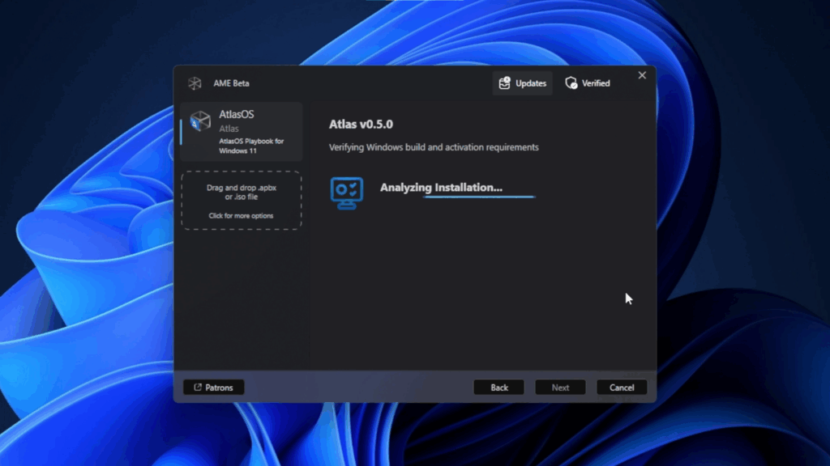Go back with the Back button
The image size is (830, 466).
tap(498, 388)
